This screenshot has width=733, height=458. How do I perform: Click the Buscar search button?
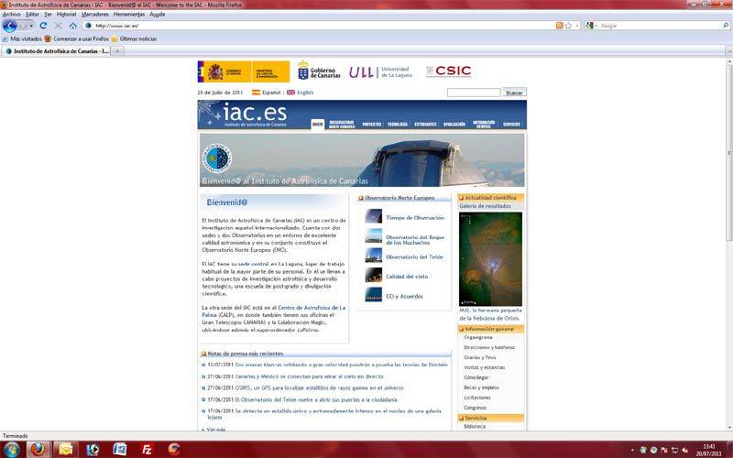(514, 93)
